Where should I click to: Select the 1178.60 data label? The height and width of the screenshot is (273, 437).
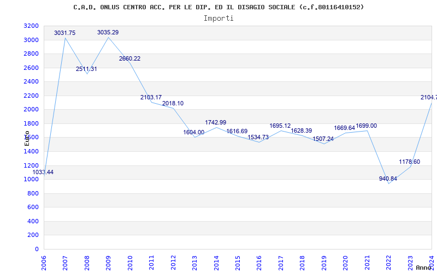[409, 162]
